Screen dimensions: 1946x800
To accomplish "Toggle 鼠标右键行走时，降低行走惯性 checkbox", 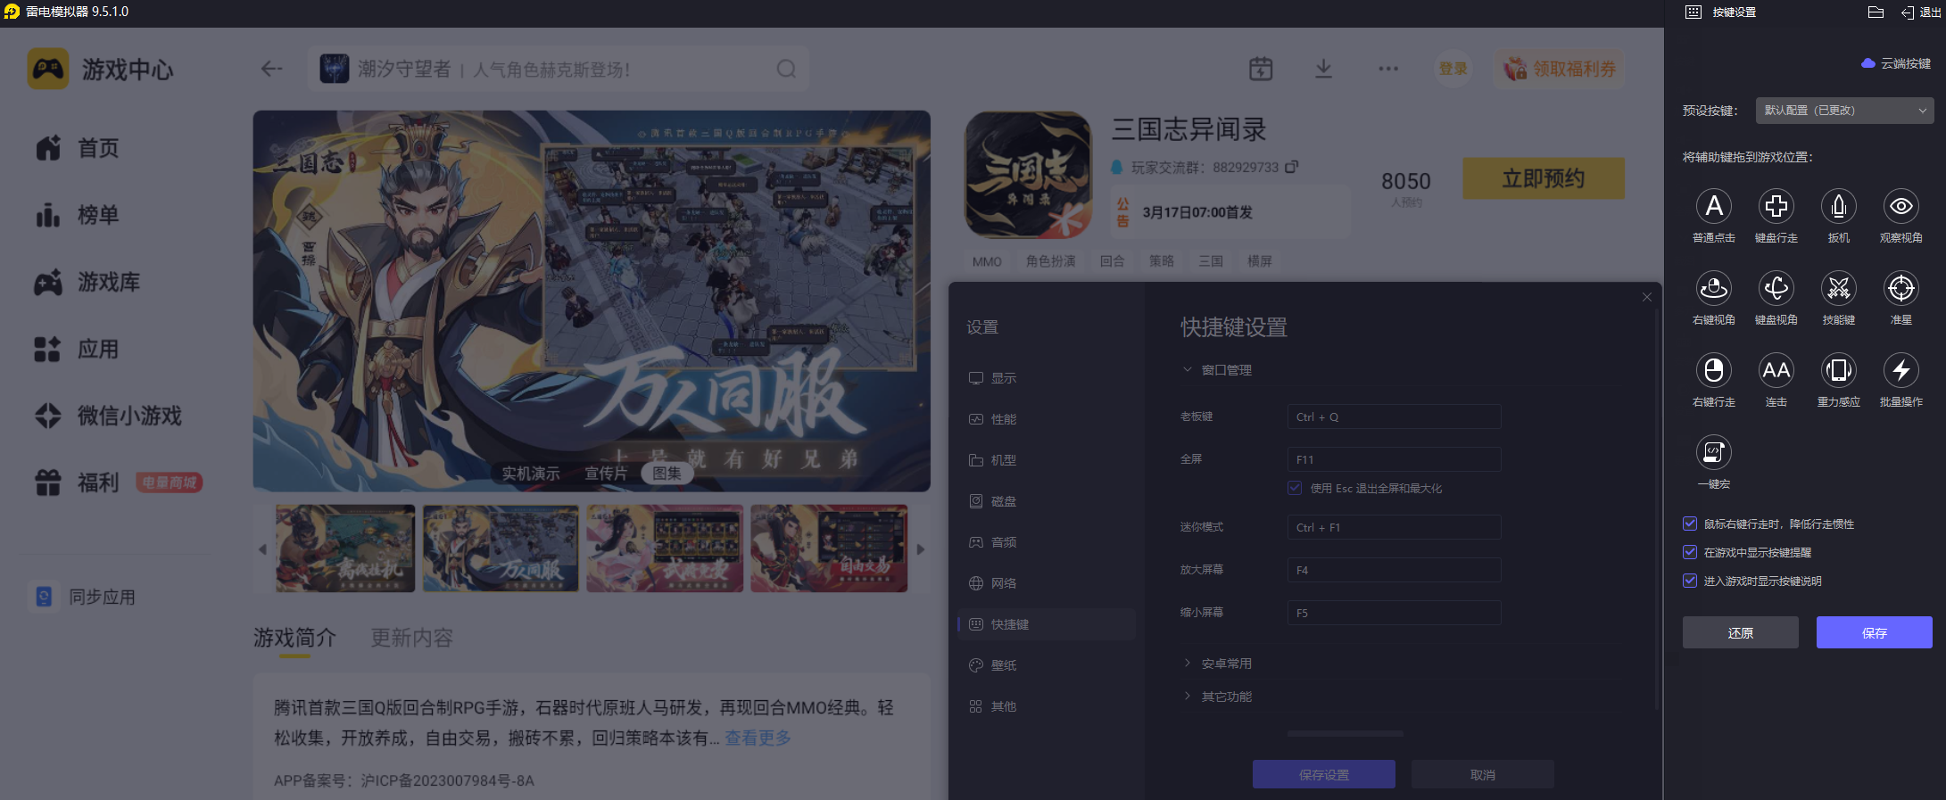I will pos(1690,524).
